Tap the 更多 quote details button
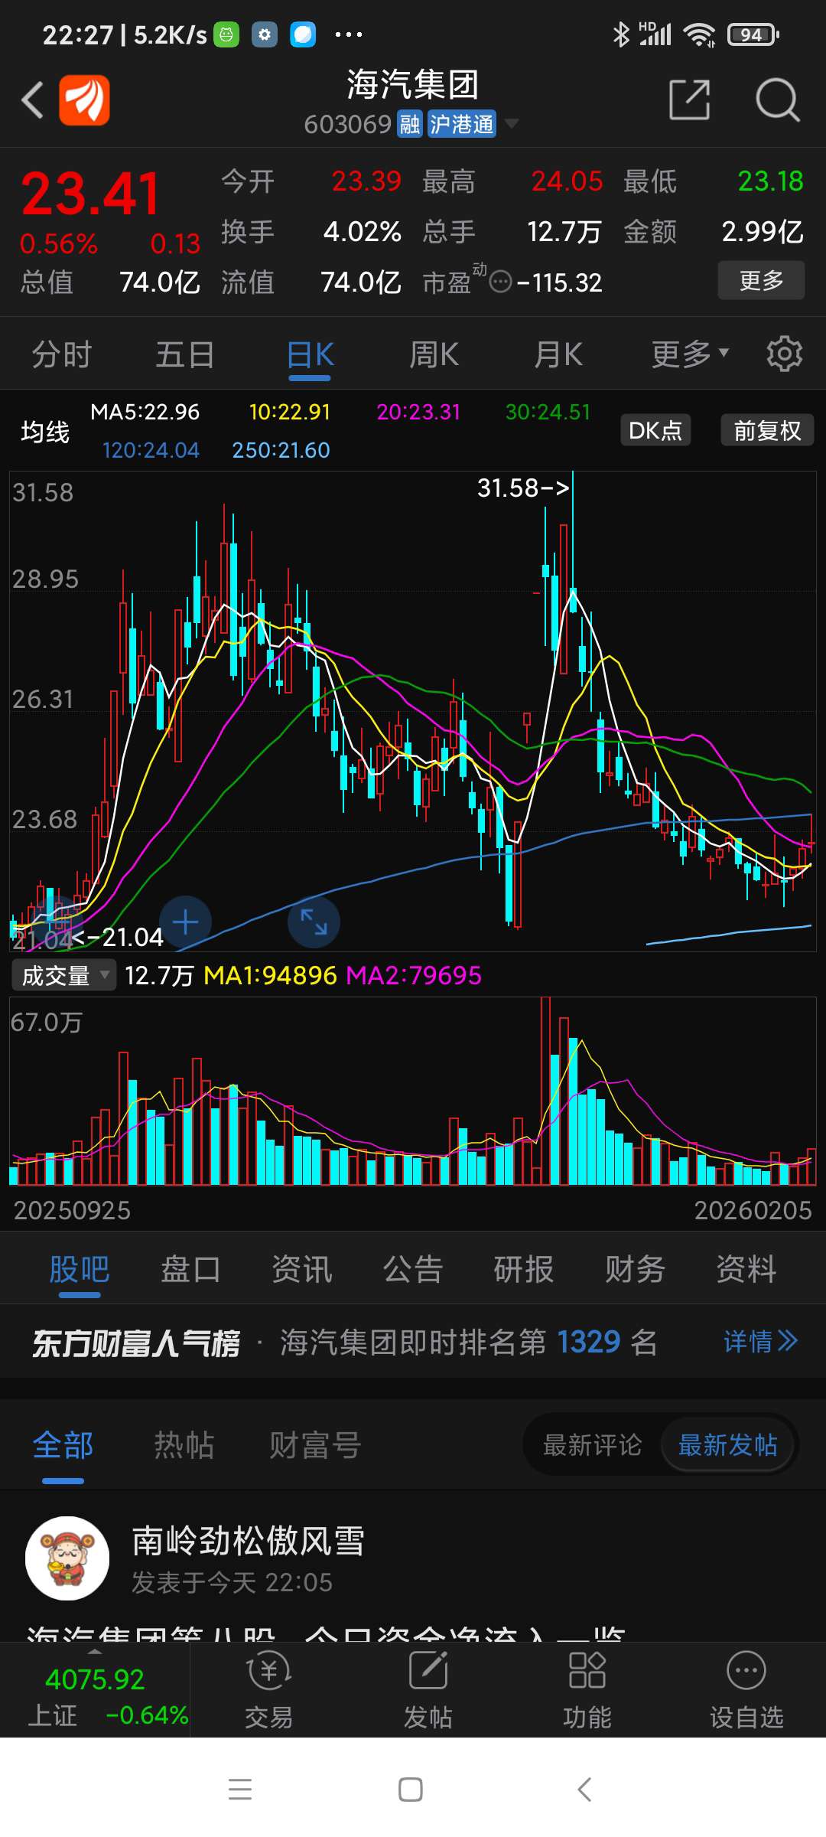This screenshot has width=826, height=1837. click(x=761, y=280)
